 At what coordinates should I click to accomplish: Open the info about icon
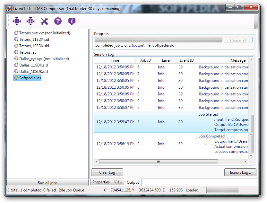pyautogui.click(x=72, y=21)
